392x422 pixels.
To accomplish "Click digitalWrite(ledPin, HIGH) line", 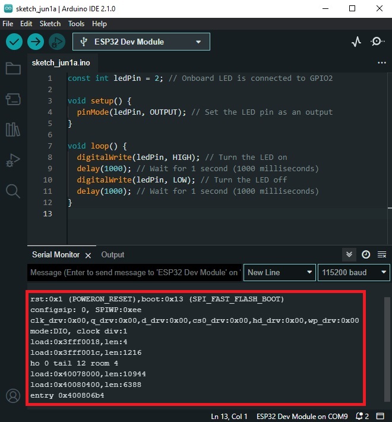I will pos(182,158).
